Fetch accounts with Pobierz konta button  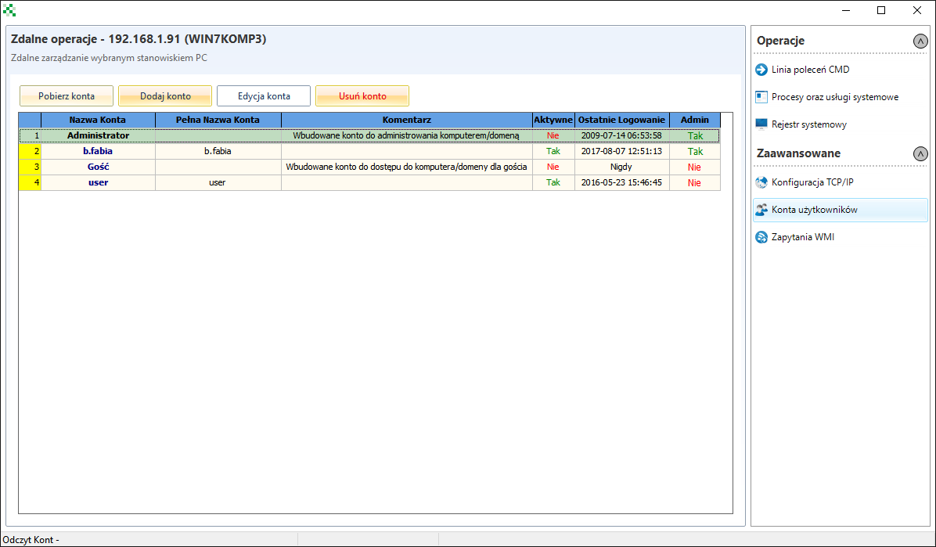(67, 96)
